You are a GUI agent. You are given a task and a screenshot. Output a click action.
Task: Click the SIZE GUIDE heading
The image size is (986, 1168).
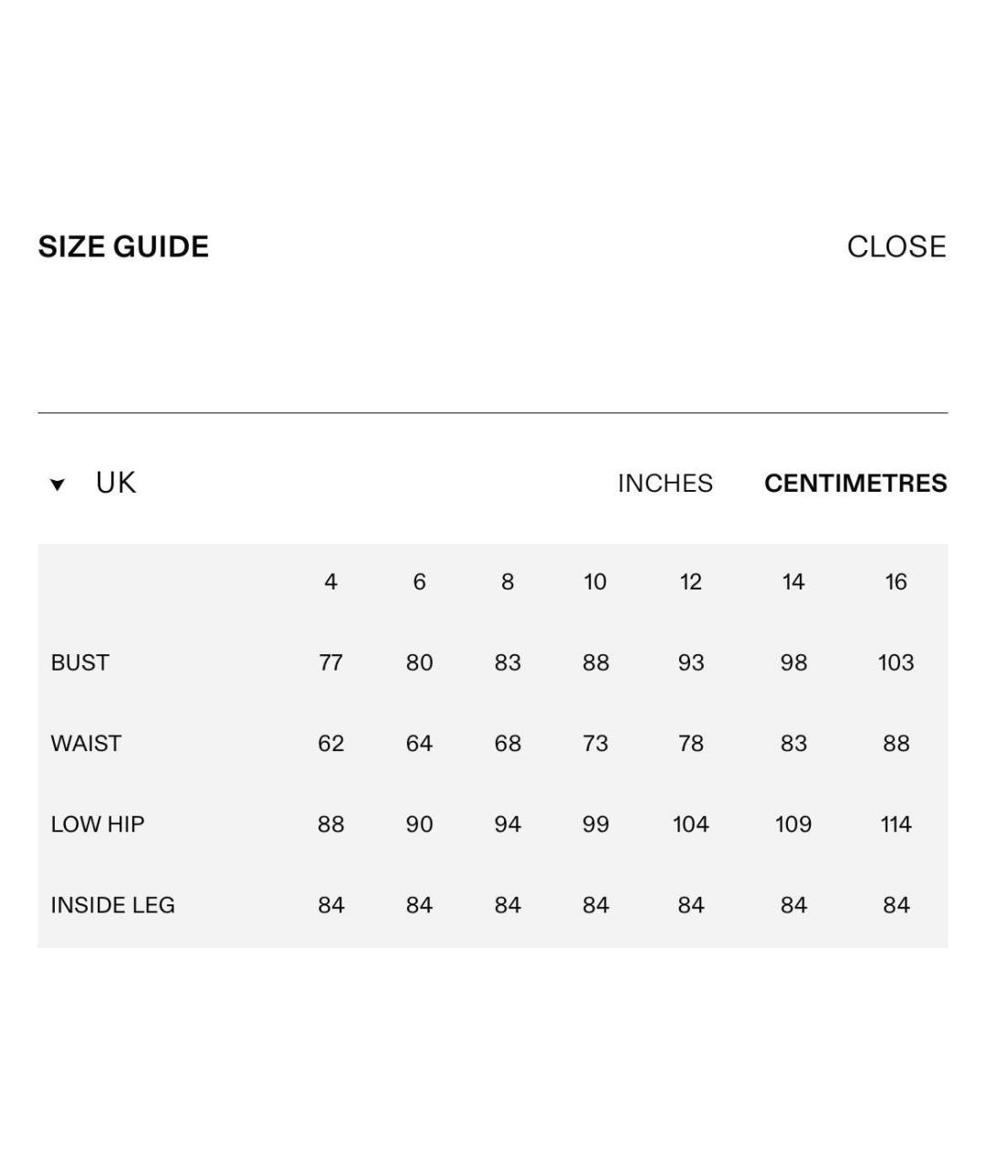coord(123,246)
